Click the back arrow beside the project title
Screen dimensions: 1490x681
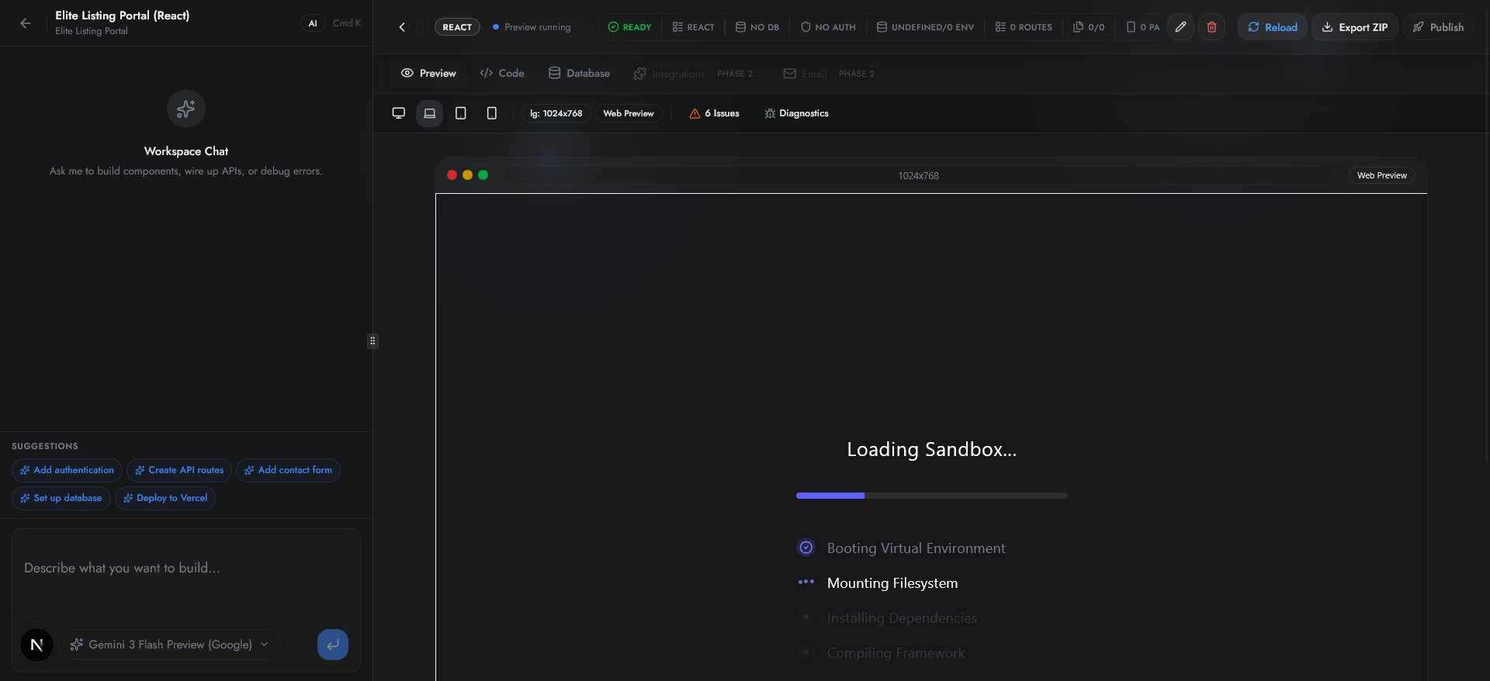26,23
